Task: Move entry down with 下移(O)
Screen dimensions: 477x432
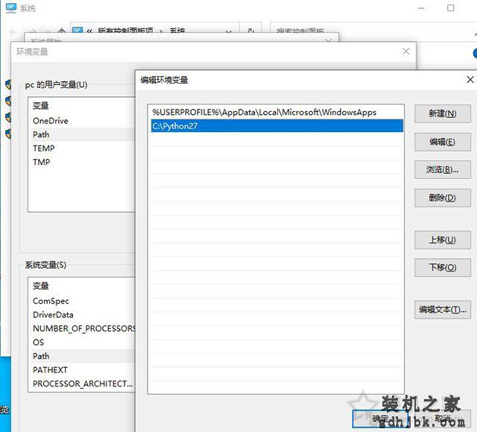Action: click(x=442, y=267)
